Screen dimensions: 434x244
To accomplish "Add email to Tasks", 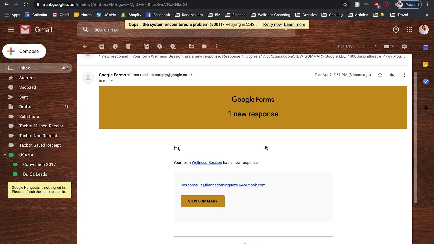I will (x=173, y=46).
